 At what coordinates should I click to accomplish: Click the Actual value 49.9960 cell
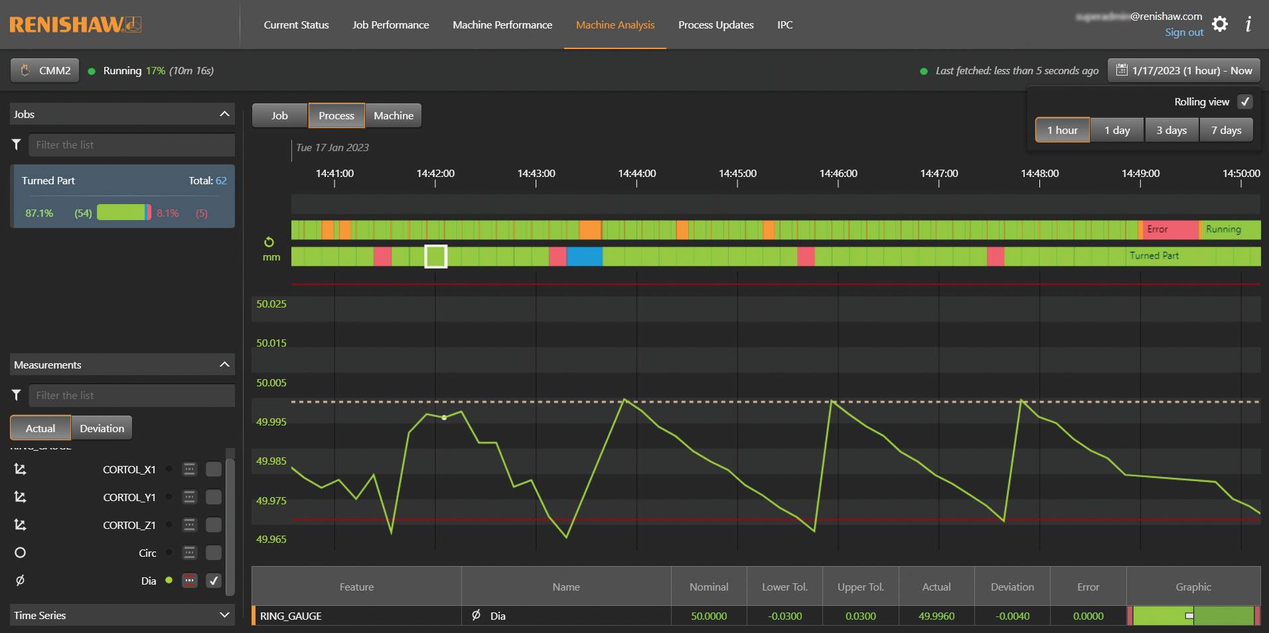936,616
